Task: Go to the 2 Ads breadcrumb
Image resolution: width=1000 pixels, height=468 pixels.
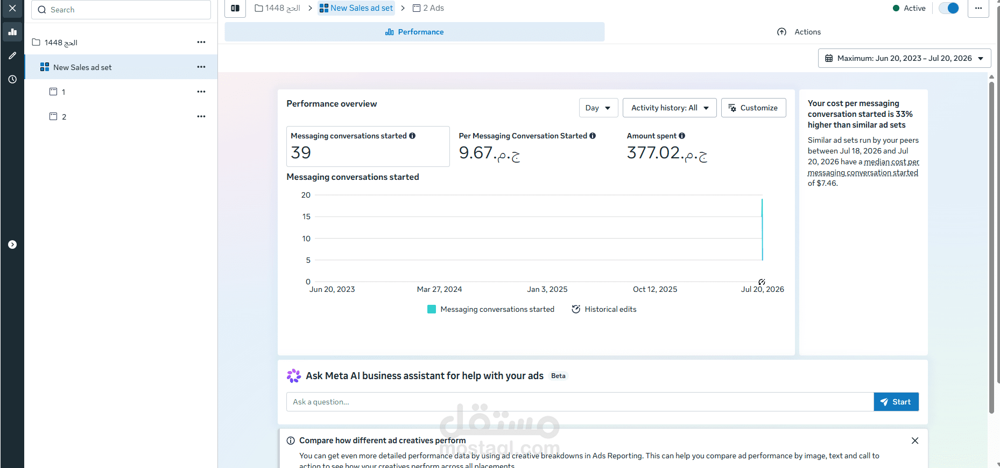Action: tap(428, 8)
